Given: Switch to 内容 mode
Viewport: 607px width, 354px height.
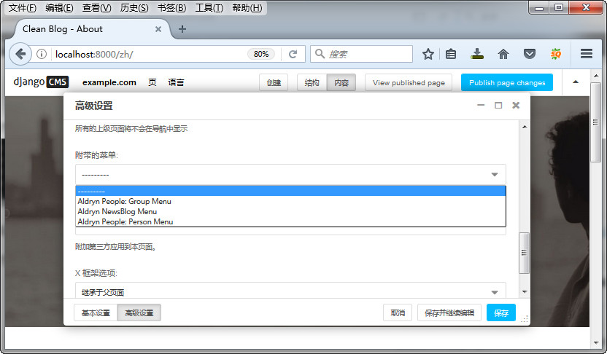Looking at the screenshot, I should coord(341,82).
